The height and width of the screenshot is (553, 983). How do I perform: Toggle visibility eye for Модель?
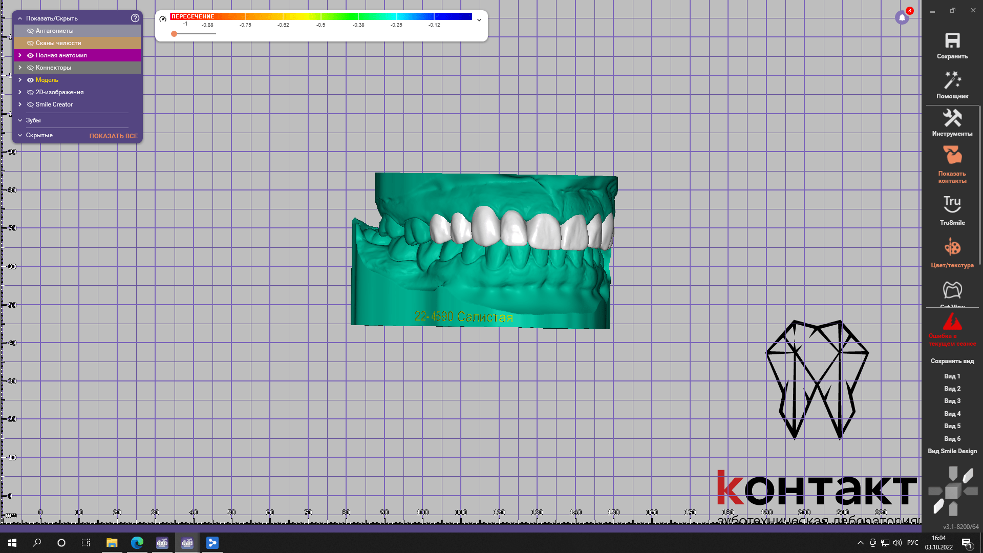point(30,80)
